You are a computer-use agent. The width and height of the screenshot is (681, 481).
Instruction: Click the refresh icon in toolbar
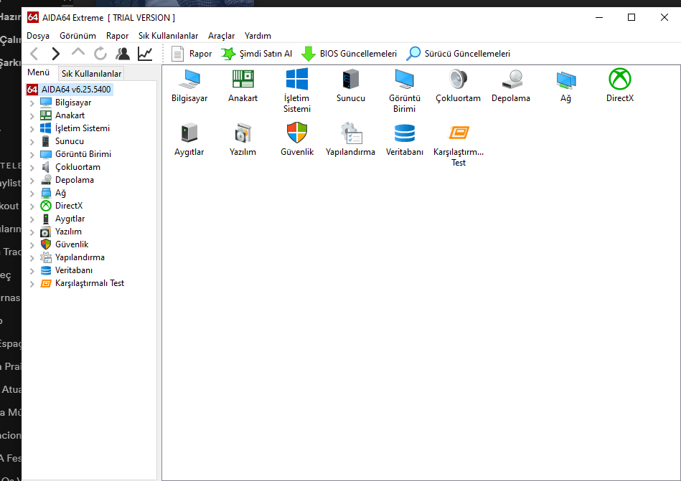pyautogui.click(x=100, y=54)
